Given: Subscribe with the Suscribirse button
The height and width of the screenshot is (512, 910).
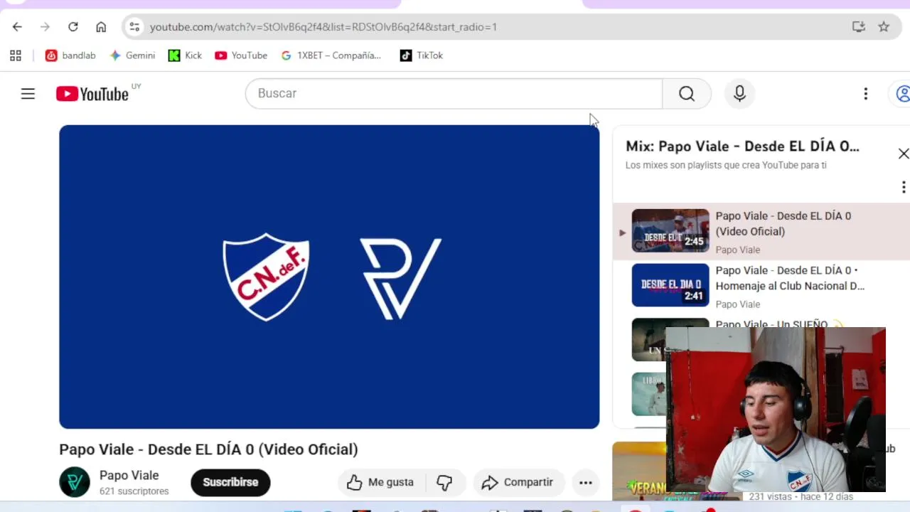Looking at the screenshot, I should pos(230,482).
